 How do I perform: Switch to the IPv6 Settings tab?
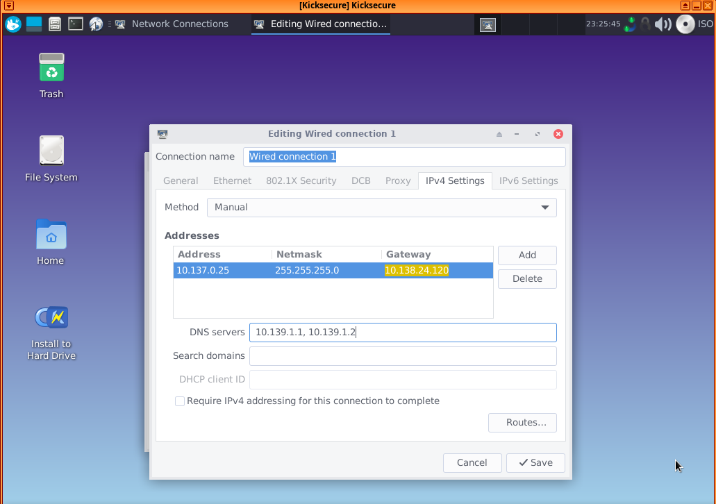[528, 181]
